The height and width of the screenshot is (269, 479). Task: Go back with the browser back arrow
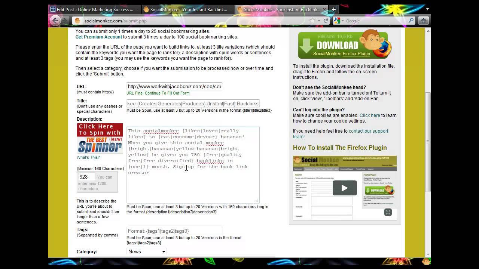pyautogui.click(x=55, y=21)
